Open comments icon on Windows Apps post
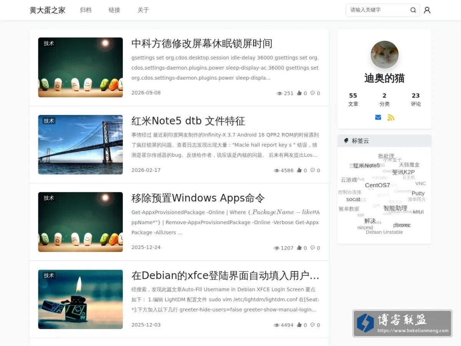Image resolution: width=461 pixels, height=346 pixels. [312, 248]
